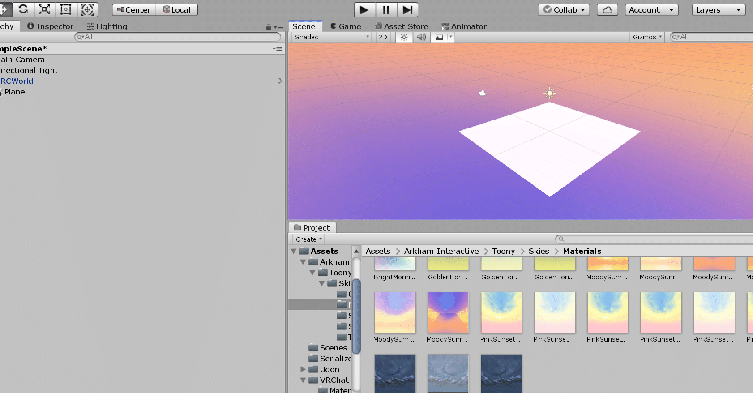Switch to the Game tab
Image resolution: width=753 pixels, height=393 pixels.
(x=346, y=26)
